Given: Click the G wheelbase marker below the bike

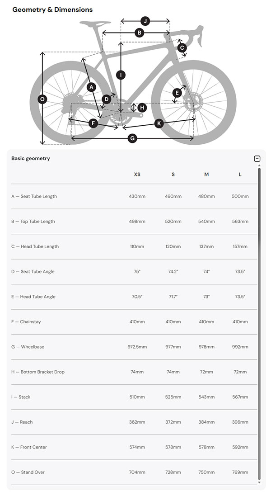Looking at the screenshot, I should pos(132,139).
